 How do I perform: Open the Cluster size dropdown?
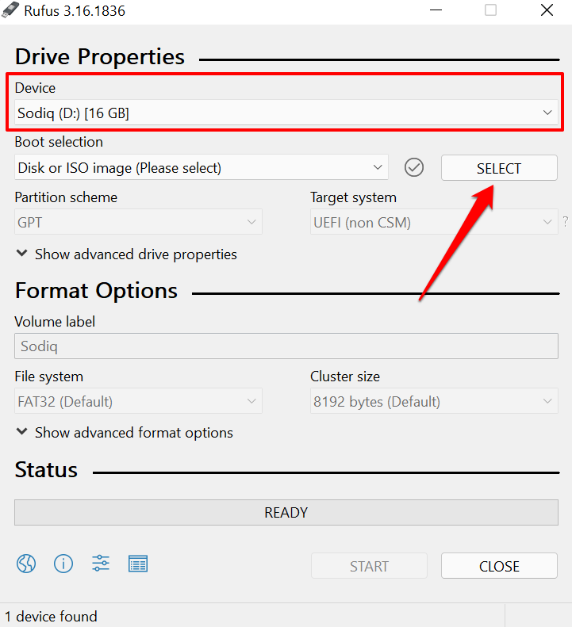[434, 402]
